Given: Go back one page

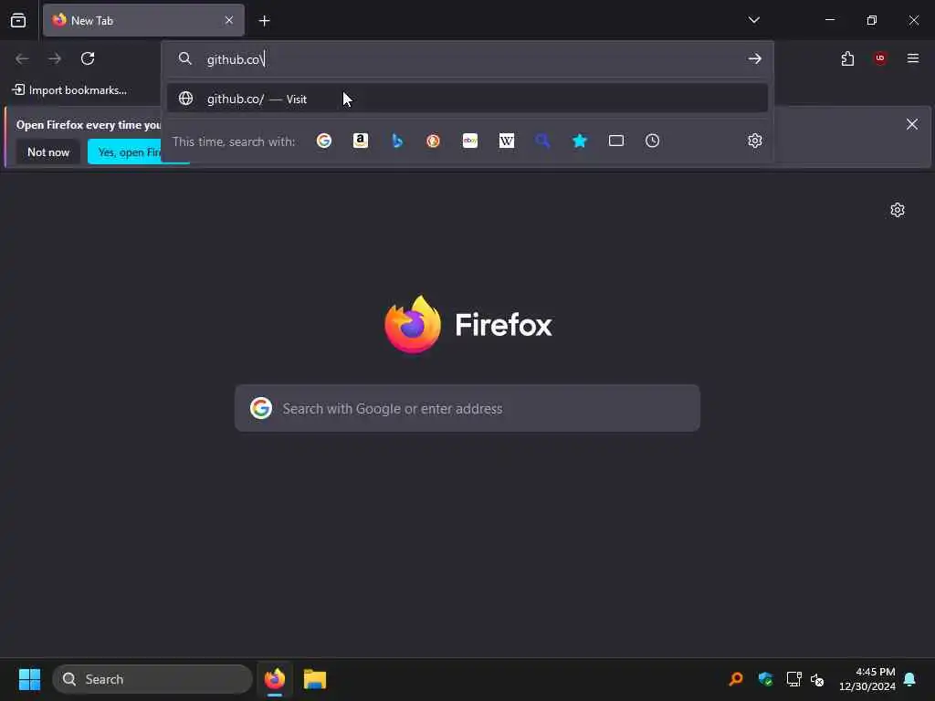Looking at the screenshot, I should pyautogui.click(x=22, y=58).
